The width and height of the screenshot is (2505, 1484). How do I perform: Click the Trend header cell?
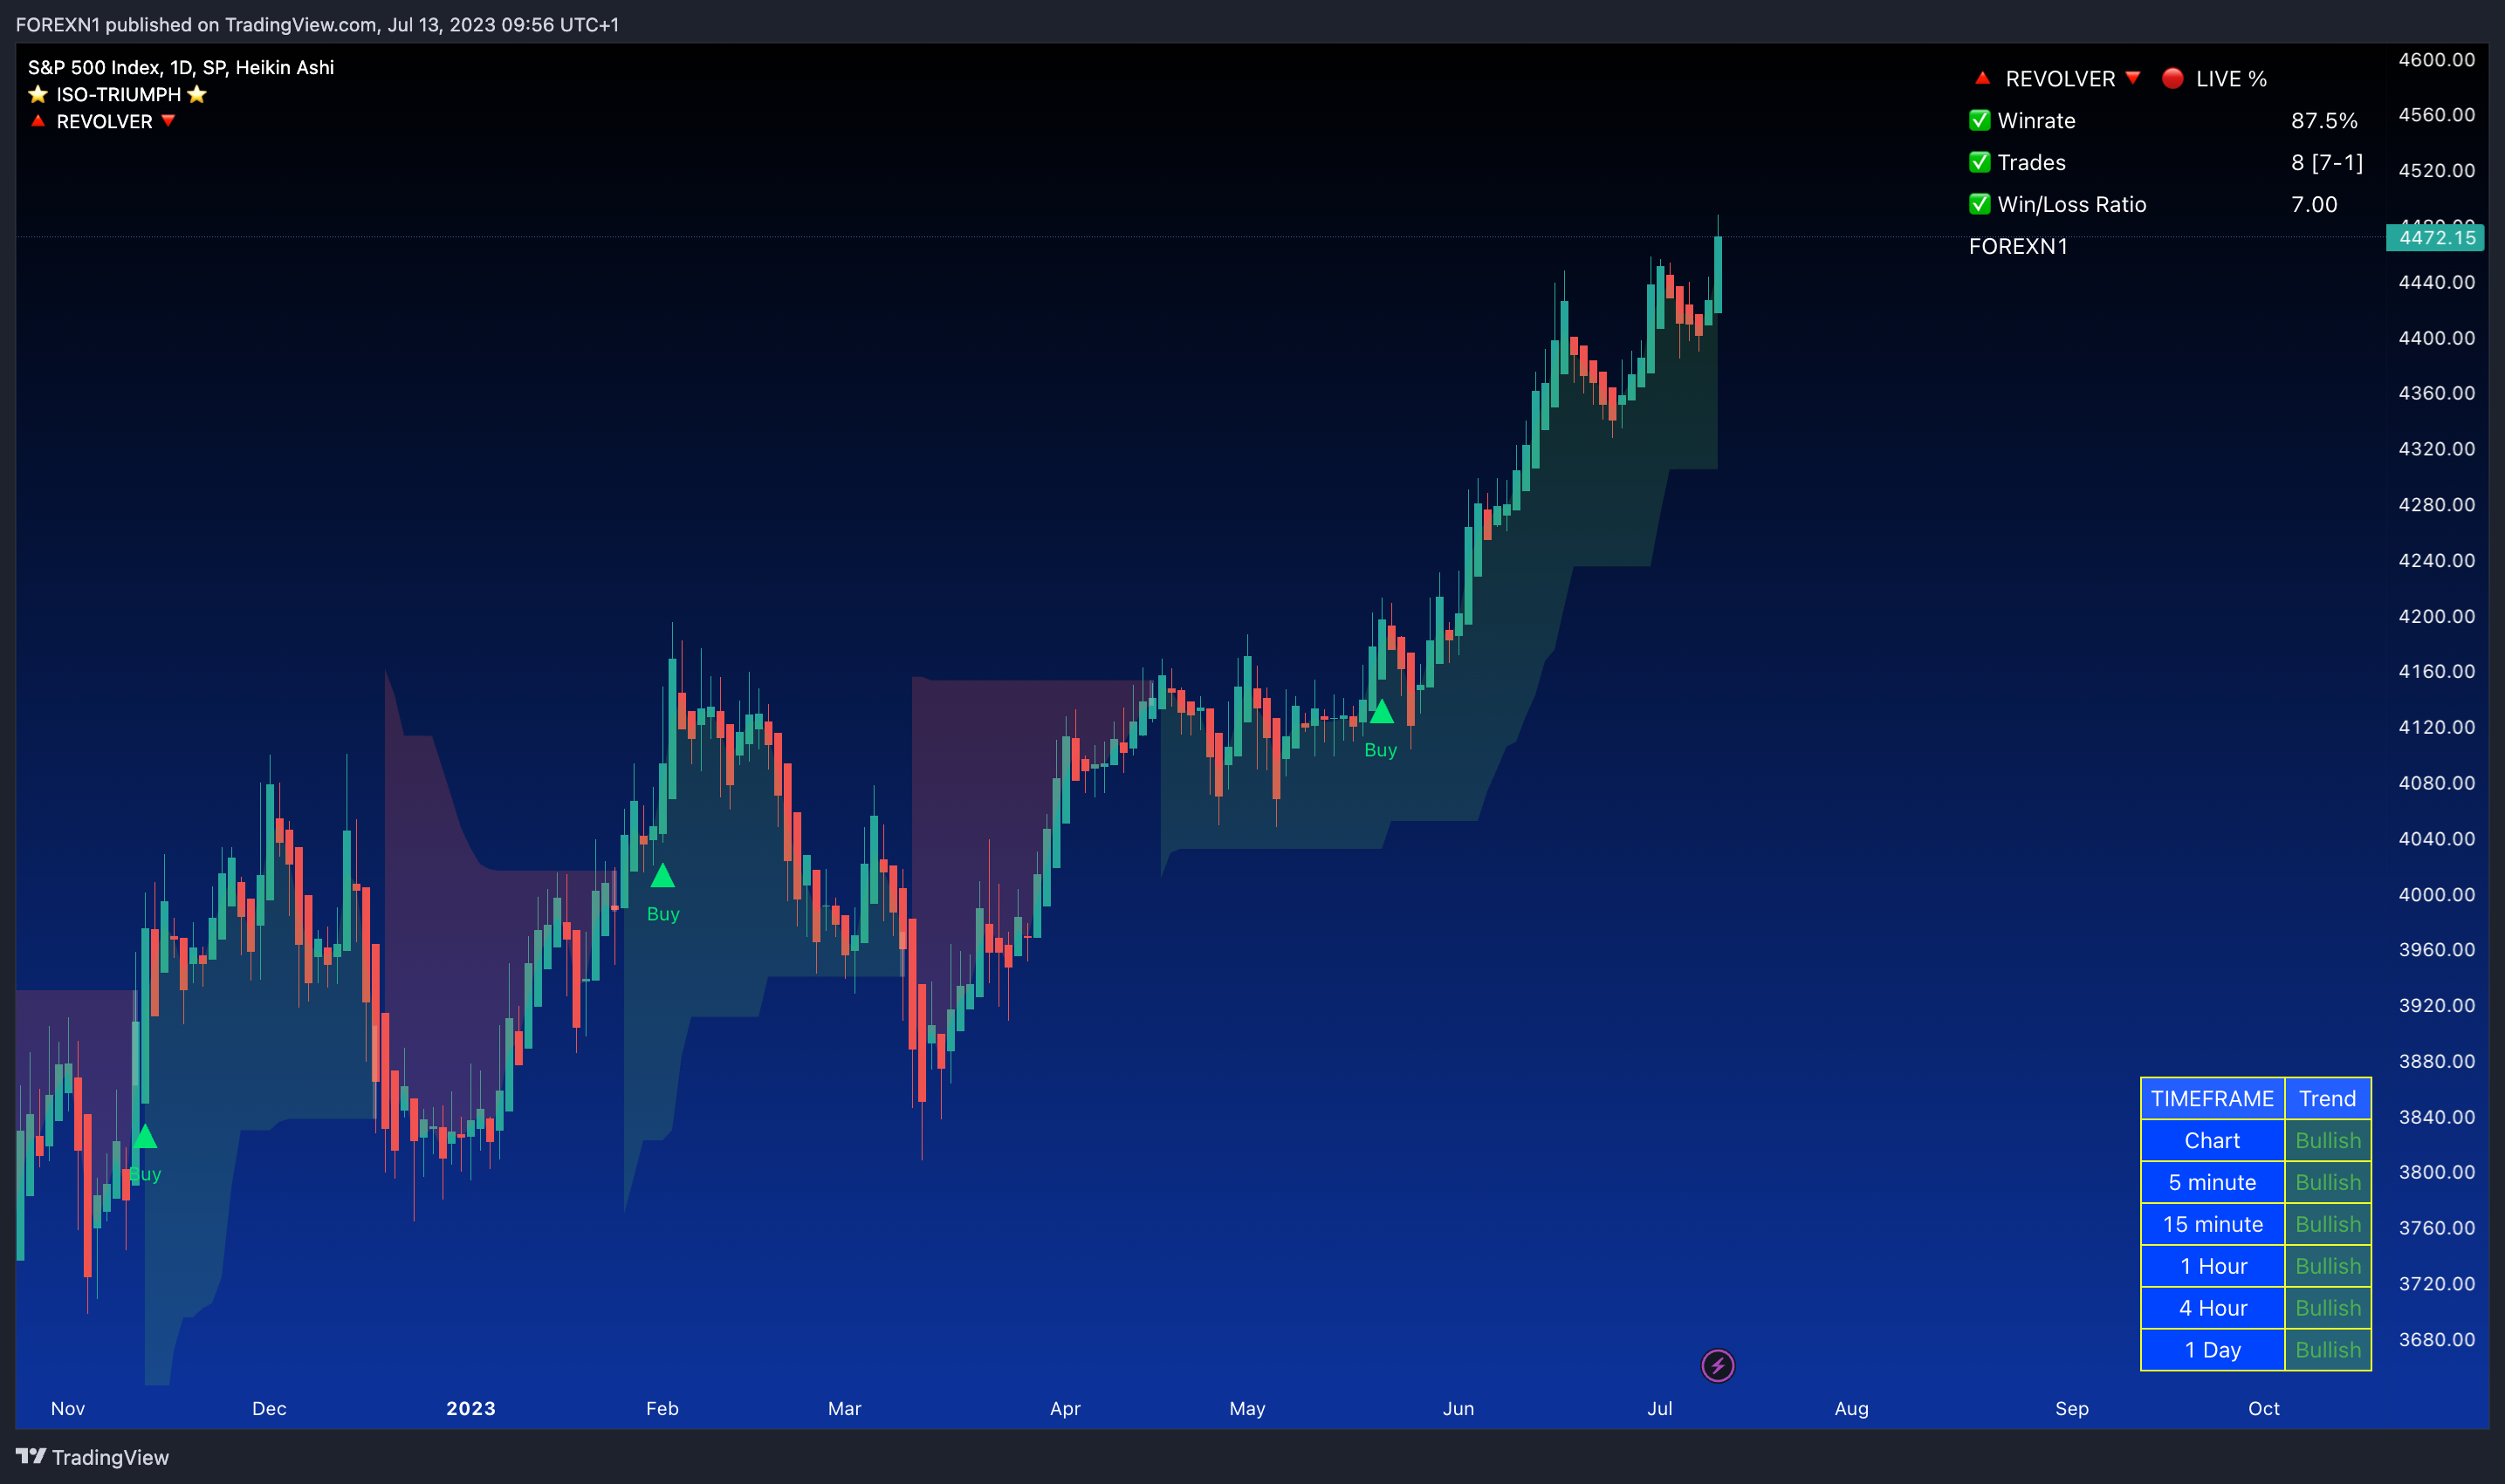click(x=2327, y=1098)
